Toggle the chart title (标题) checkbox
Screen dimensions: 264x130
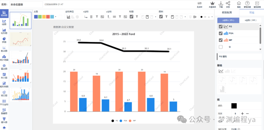pyautogui.click(x=131, y=17)
